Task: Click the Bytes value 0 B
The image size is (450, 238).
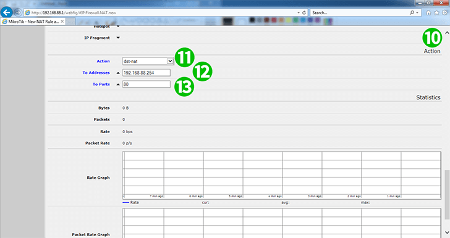Action: click(125, 108)
